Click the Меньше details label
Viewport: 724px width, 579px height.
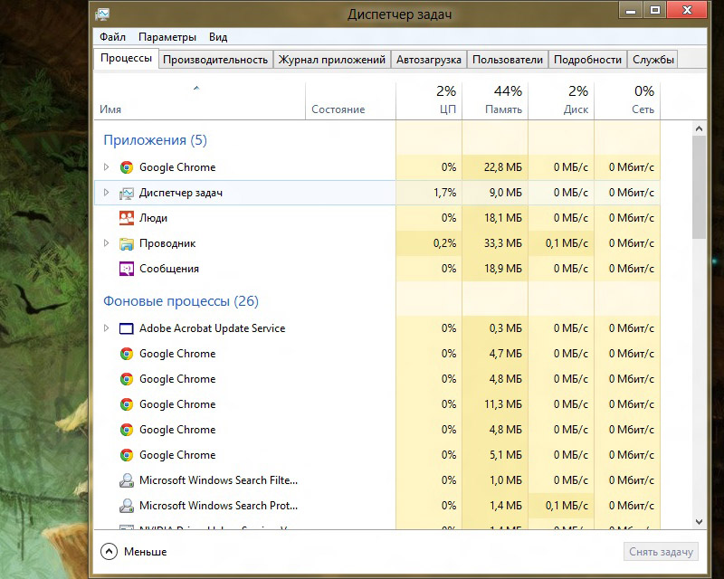pyautogui.click(x=146, y=552)
